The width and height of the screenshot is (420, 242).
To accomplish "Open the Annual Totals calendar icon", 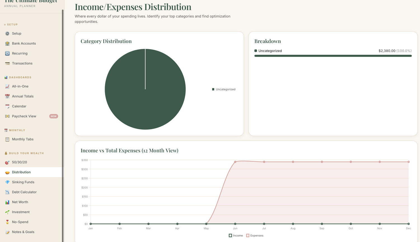I will [x=7, y=96].
